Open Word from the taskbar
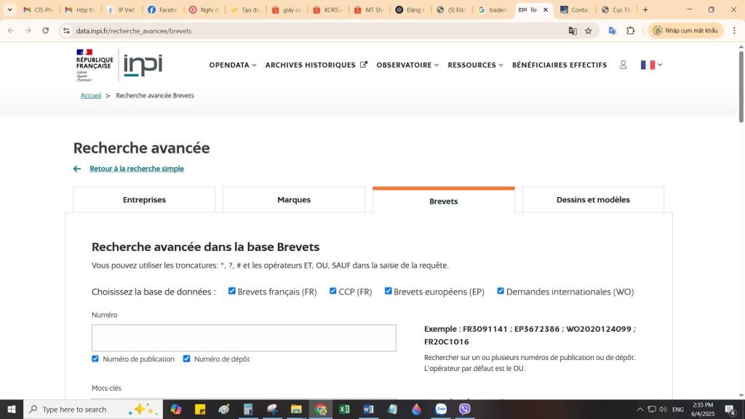This screenshot has width=745, height=419. click(368, 409)
